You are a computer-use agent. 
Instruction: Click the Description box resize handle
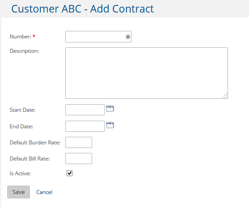point(225,95)
